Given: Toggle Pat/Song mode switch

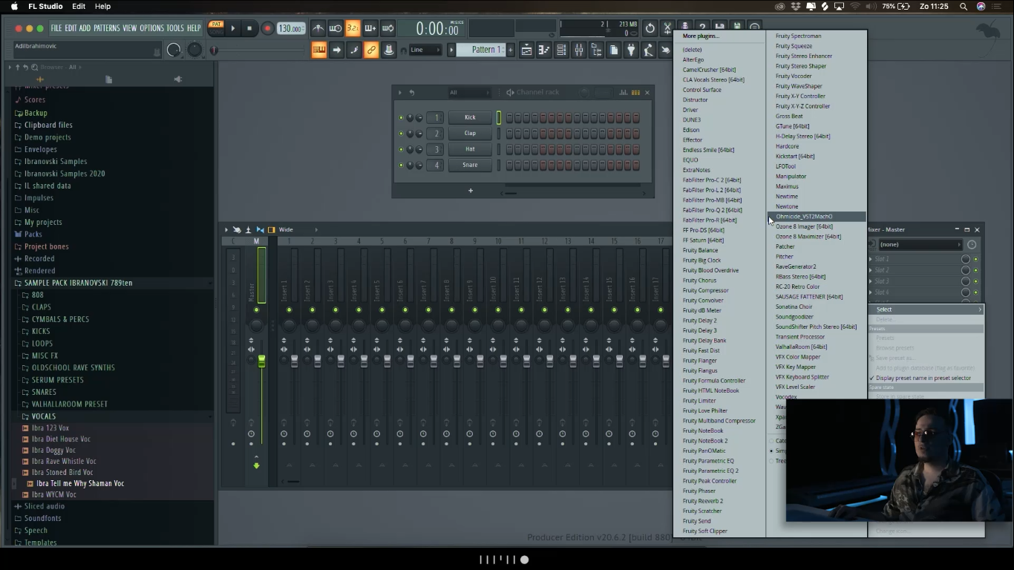Looking at the screenshot, I should [216, 28].
